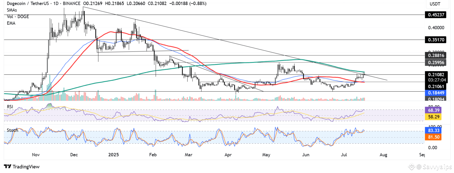Click the Aug date on time axis
454x173 pixels.
tap(384, 155)
